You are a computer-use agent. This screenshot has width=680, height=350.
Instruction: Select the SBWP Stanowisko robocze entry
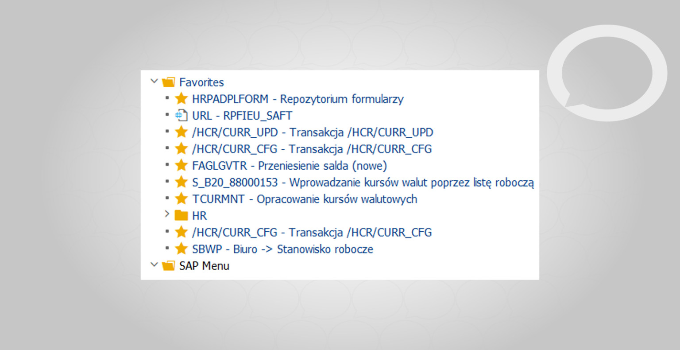282,249
